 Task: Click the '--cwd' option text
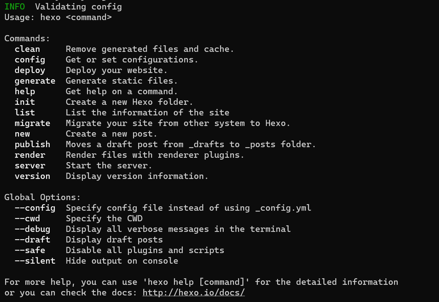(x=27, y=218)
